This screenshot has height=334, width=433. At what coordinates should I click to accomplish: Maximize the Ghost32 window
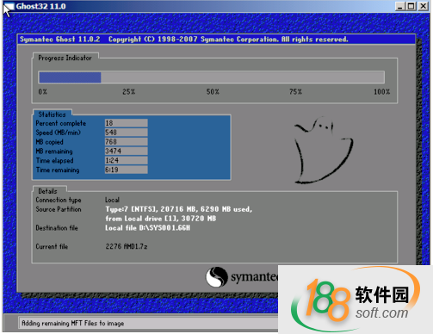click(411, 6)
